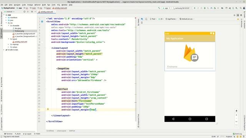Open the Help menu
This screenshot has width=246, height=138.
[71, 5]
